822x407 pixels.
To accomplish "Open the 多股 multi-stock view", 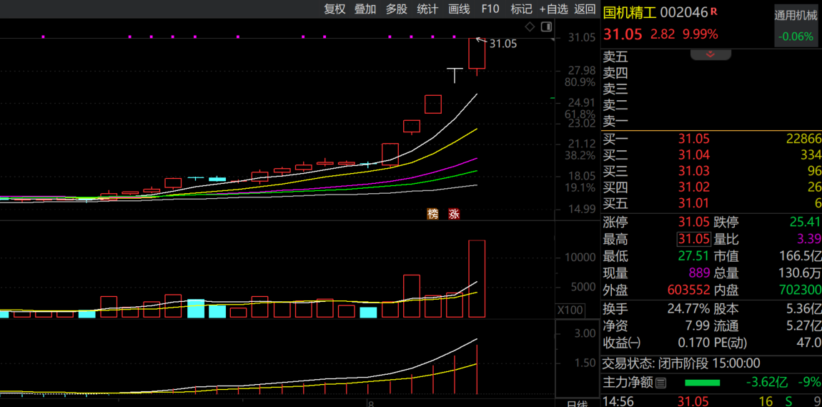I will pyautogui.click(x=396, y=9).
